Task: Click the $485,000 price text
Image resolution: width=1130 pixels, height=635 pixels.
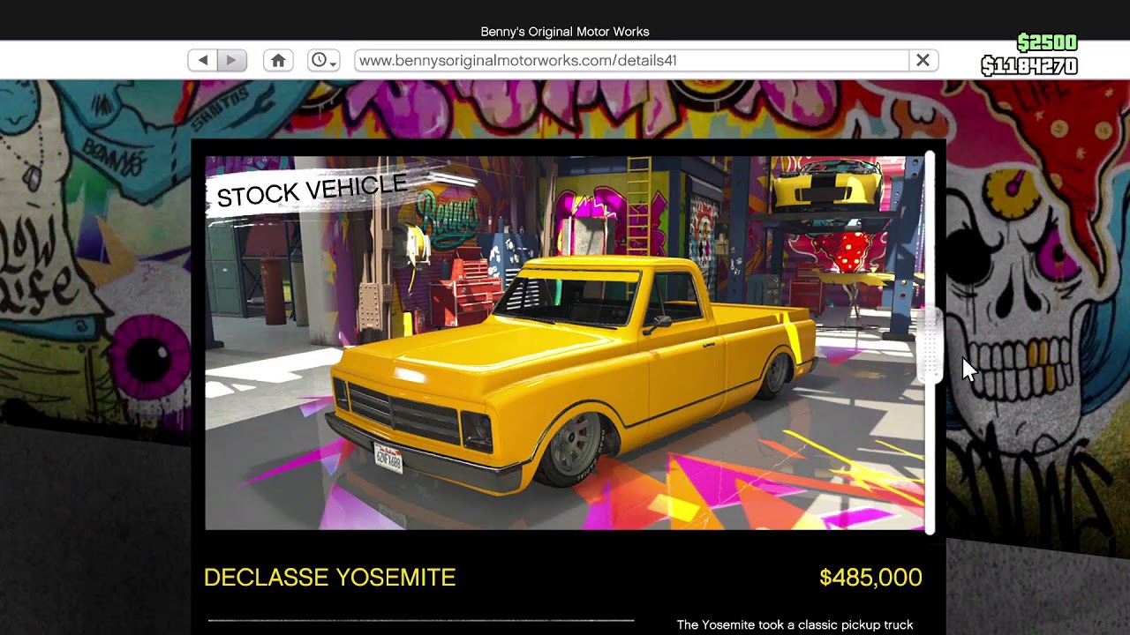Action: pos(870,578)
